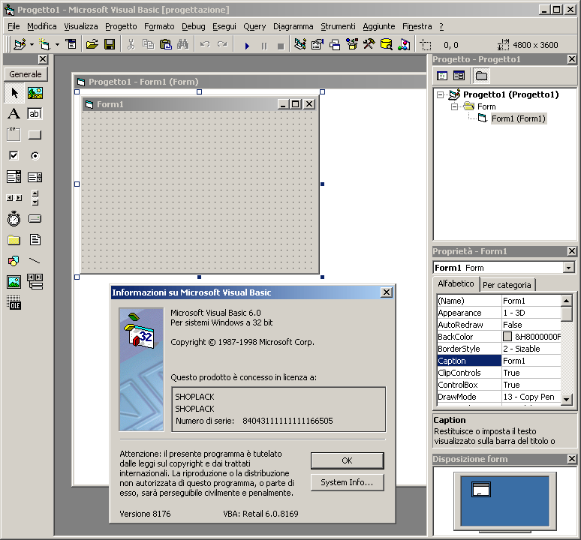Open the Add Form dropdown arrow
Viewport: 581px width, 540px height.
tap(58, 45)
